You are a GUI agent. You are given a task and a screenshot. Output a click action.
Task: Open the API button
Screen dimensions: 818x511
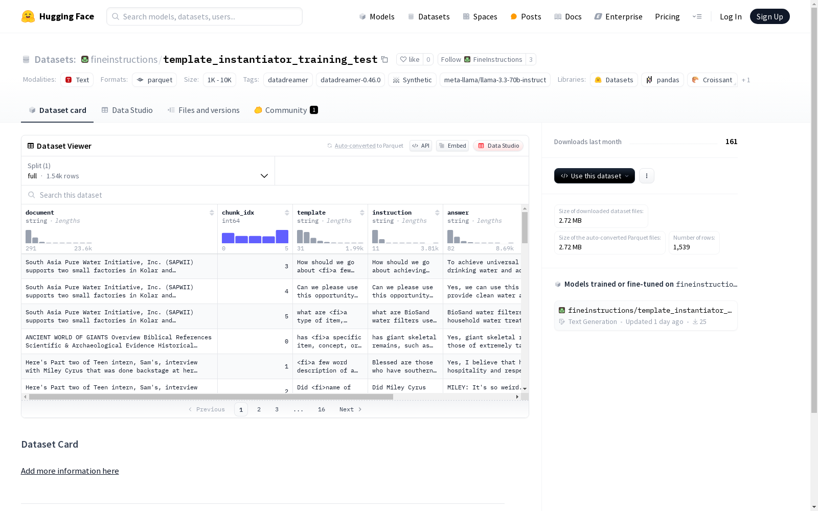click(421, 146)
